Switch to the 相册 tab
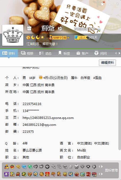Viewport: 121px width, 180px height. pyautogui.click(x=27, y=53)
